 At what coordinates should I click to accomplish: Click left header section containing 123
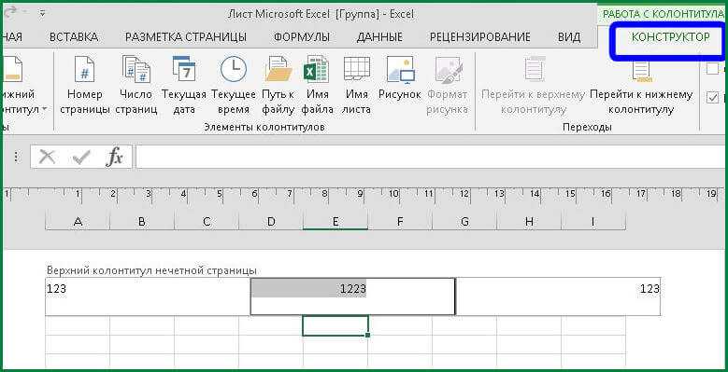148,296
